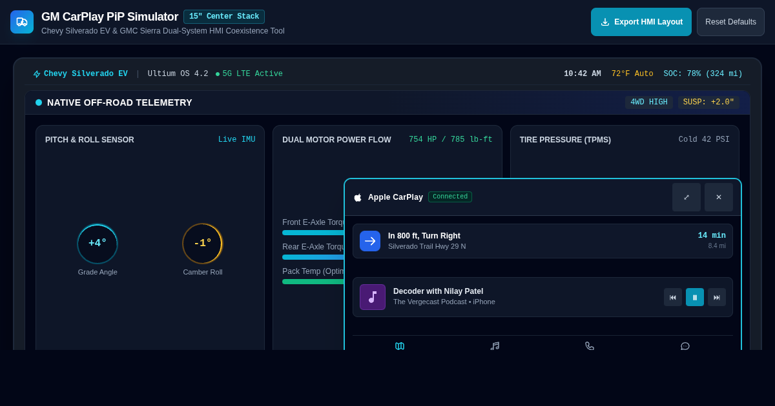Click the 10:42 AM clock

[x=583, y=74]
